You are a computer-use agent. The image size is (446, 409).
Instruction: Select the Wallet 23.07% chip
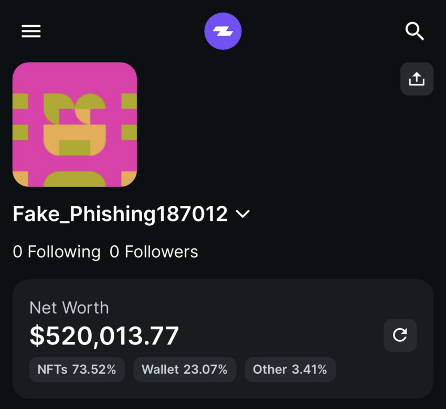pyautogui.click(x=185, y=370)
